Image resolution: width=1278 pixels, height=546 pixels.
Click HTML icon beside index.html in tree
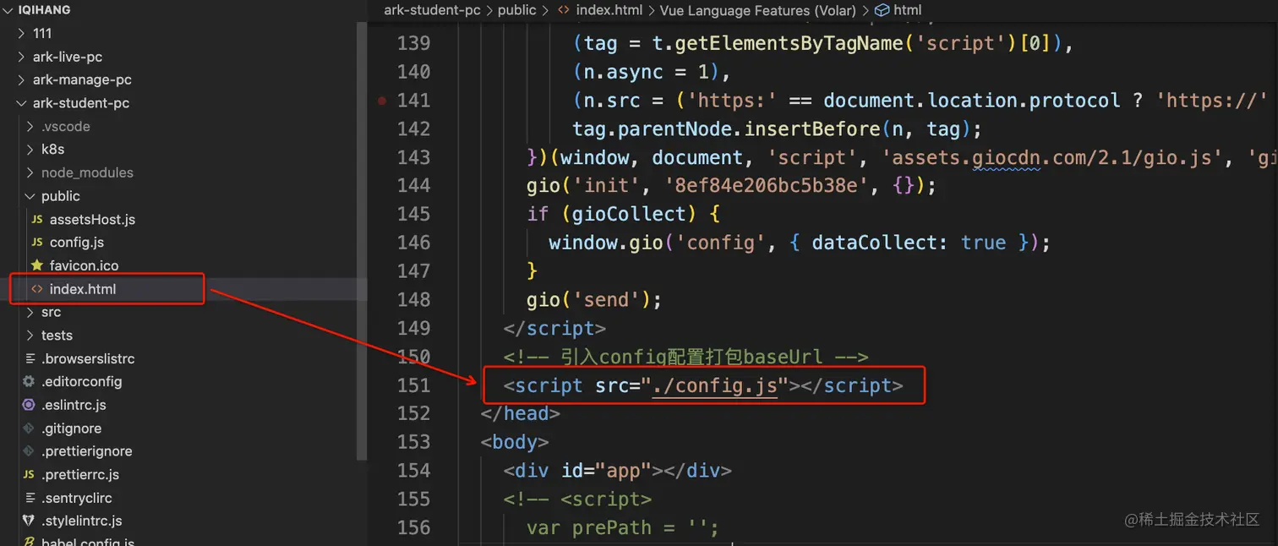click(36, 289)
